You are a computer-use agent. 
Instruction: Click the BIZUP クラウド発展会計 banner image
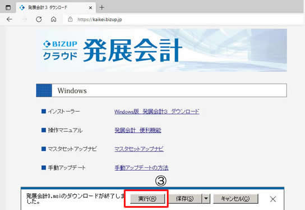coord(161,50)
